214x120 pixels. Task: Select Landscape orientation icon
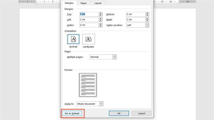(x=88, y=39)
